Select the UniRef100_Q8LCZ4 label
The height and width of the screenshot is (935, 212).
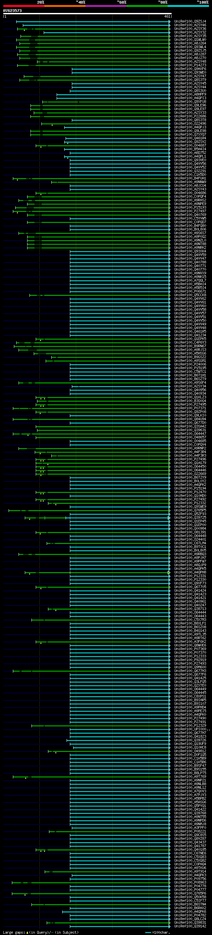[190, 919]
